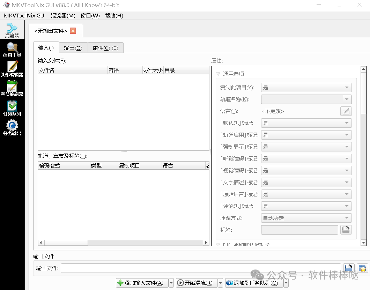Open the「原始语言」标记 dropdown

pos(306,194)
